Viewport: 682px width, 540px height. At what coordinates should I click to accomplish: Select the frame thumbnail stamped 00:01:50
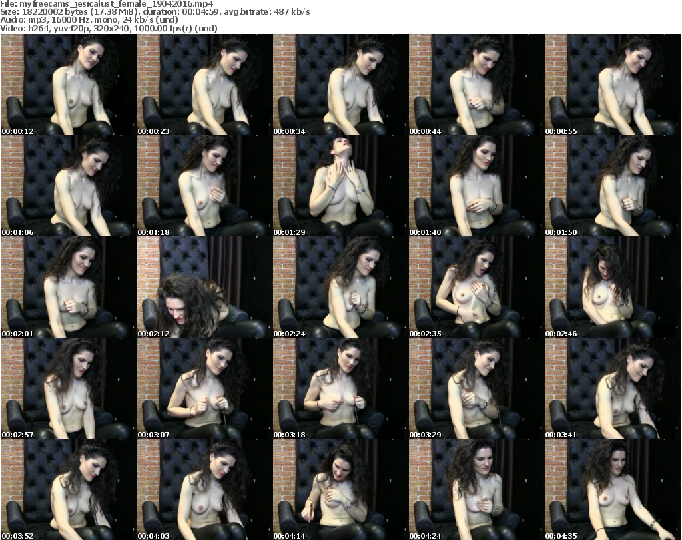click(x=613, y=186)
